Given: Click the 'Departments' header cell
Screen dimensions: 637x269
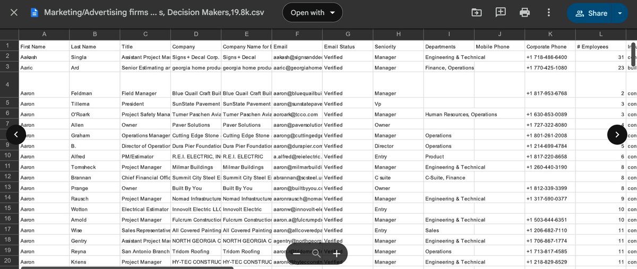Looking at the screenshot, I should pos(449,47).
